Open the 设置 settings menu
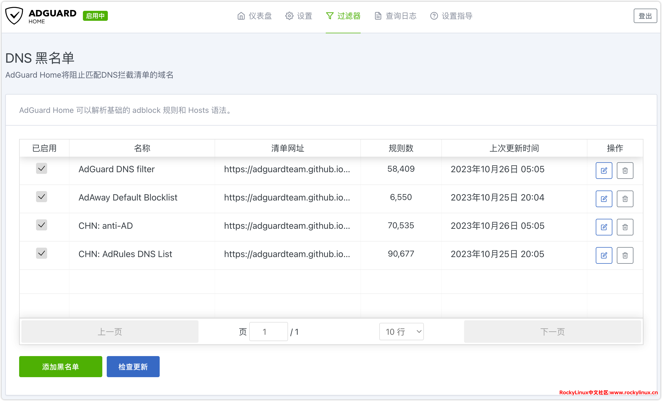662x401 pixels. (299, 16)
